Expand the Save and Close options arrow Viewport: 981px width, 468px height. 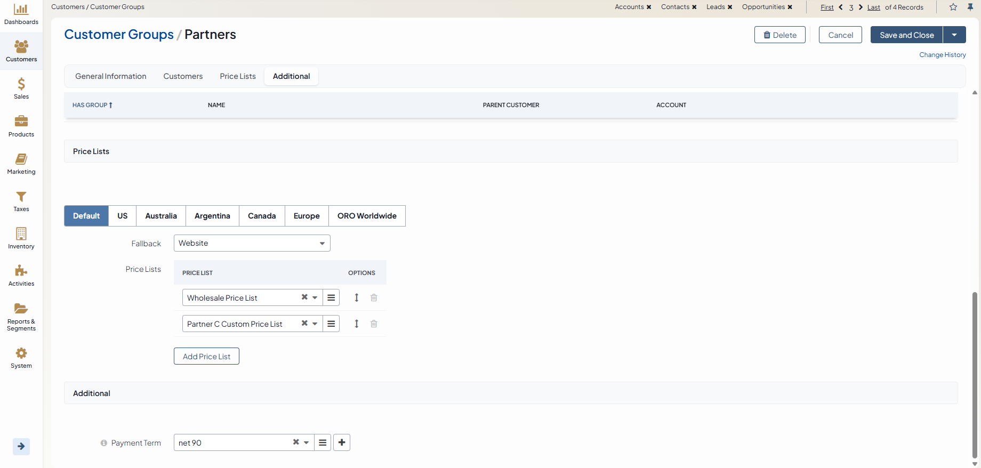pos(954,35)
